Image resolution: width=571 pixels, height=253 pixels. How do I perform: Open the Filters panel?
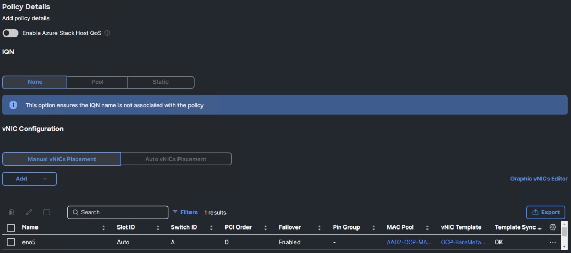[x=185, y=212]
